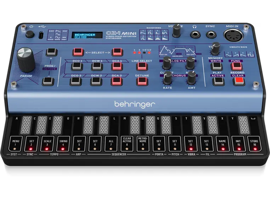The width and height of the screenshot is (270, 199).
Task: Click the analog filter resonance knob
Action: 191,63
